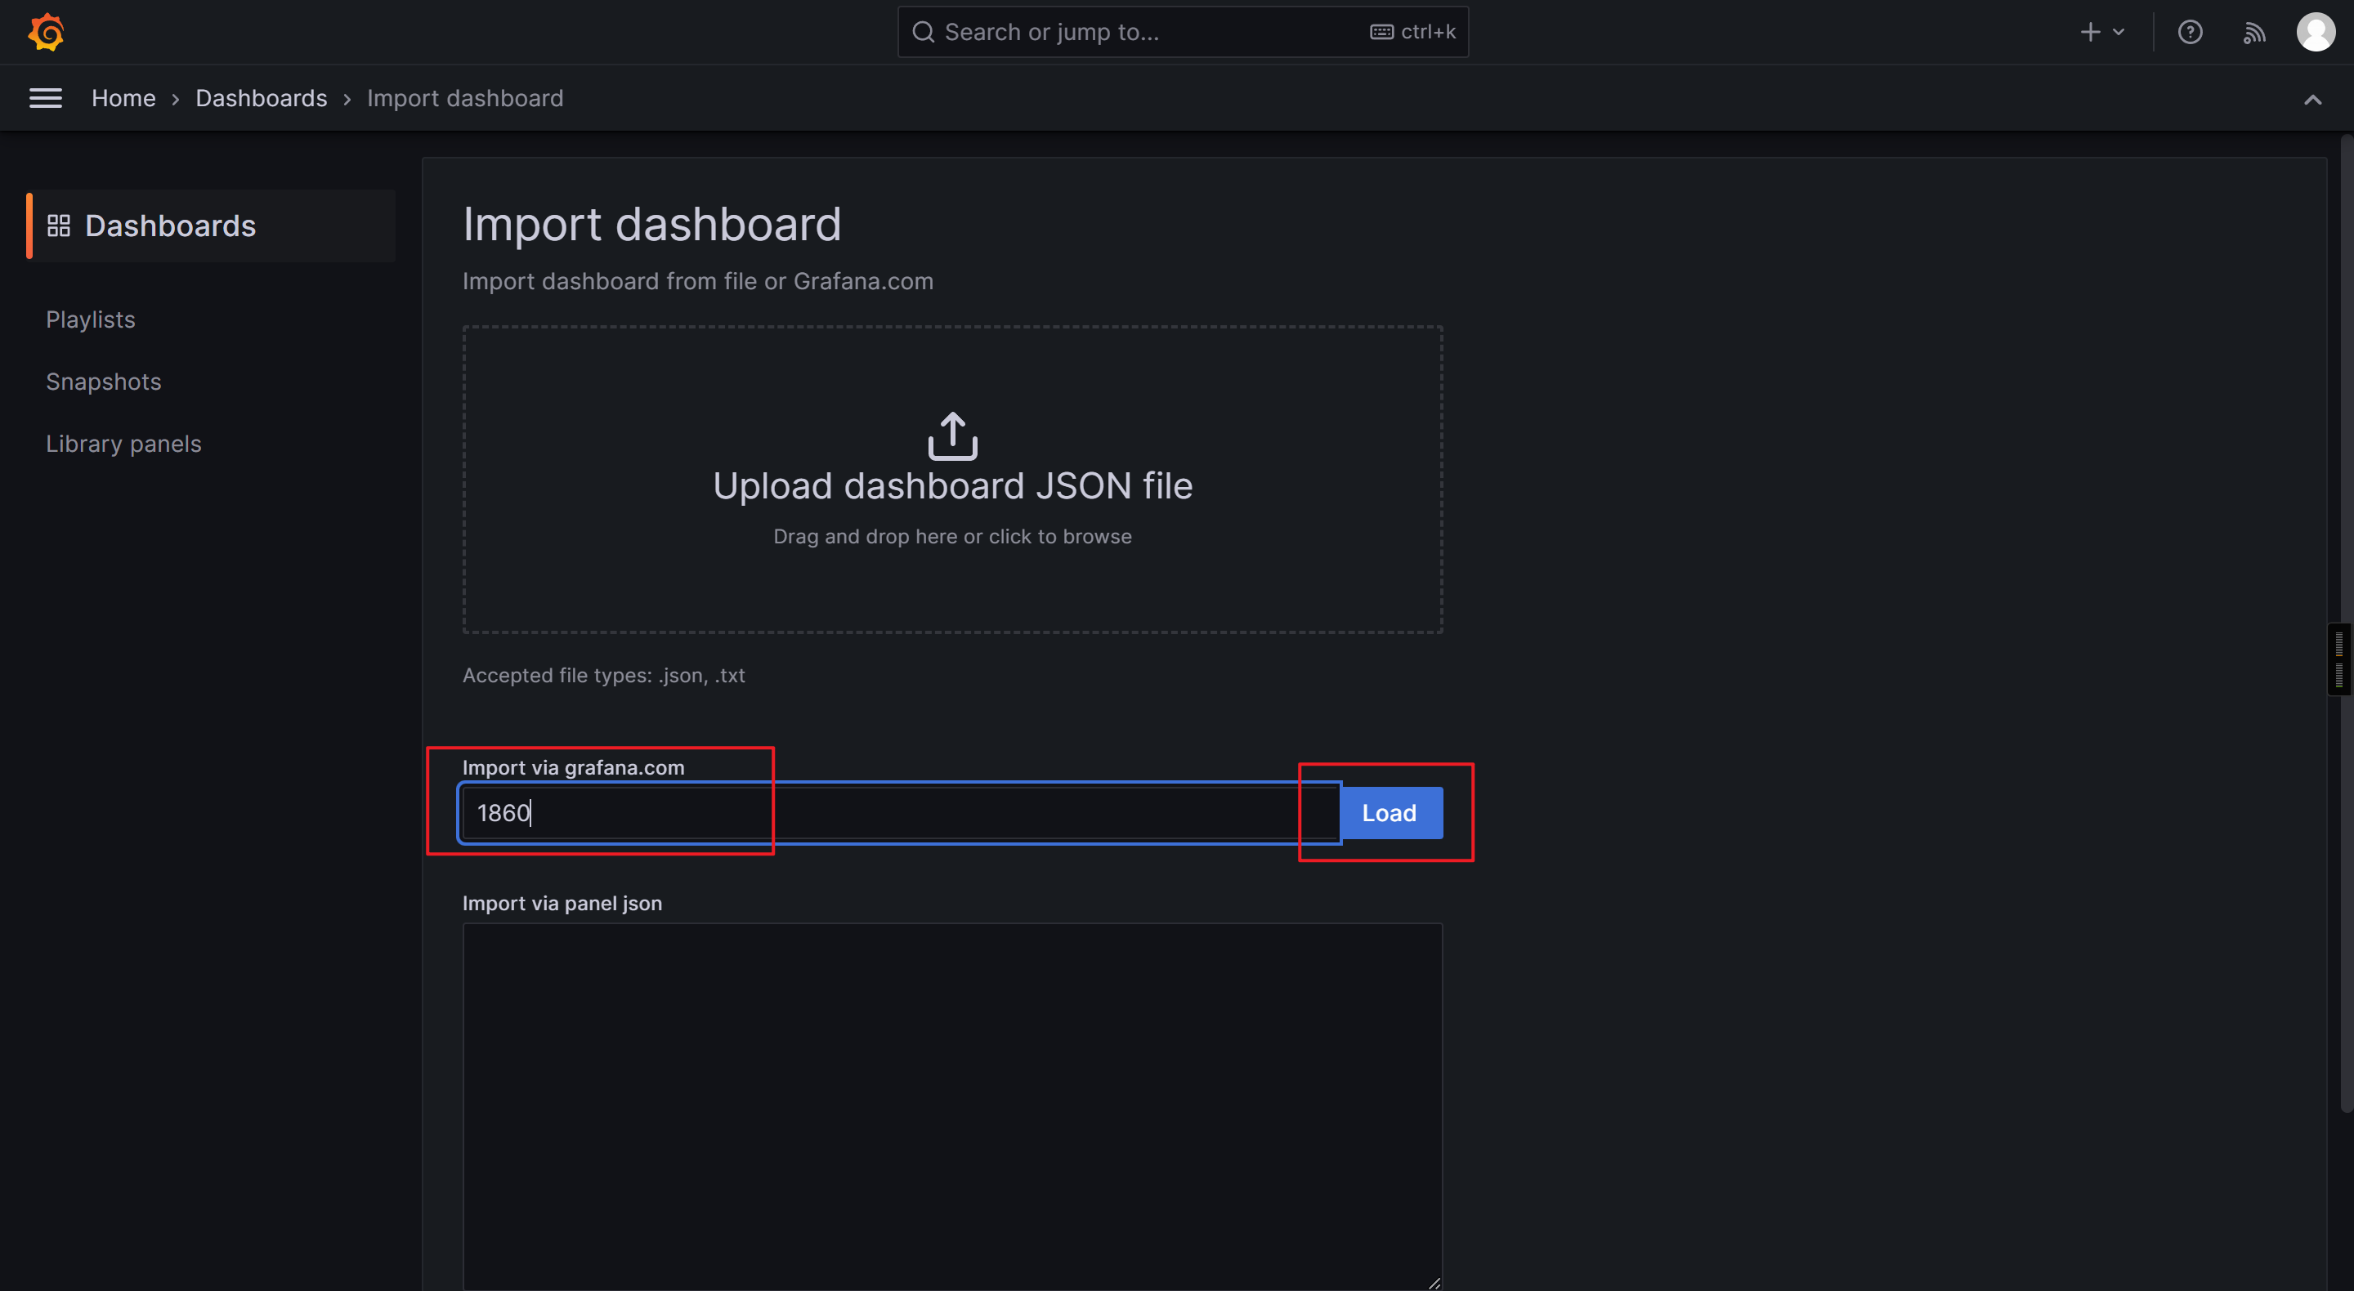Screen dimensions: 2354x1291
Task: Go to Home breadcrumb link
Action: 123,99
